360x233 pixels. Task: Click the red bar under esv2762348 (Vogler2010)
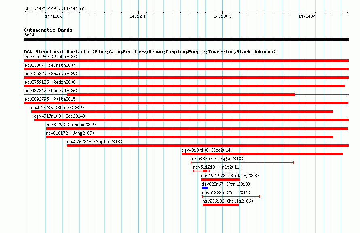click(x=208, y=146)
